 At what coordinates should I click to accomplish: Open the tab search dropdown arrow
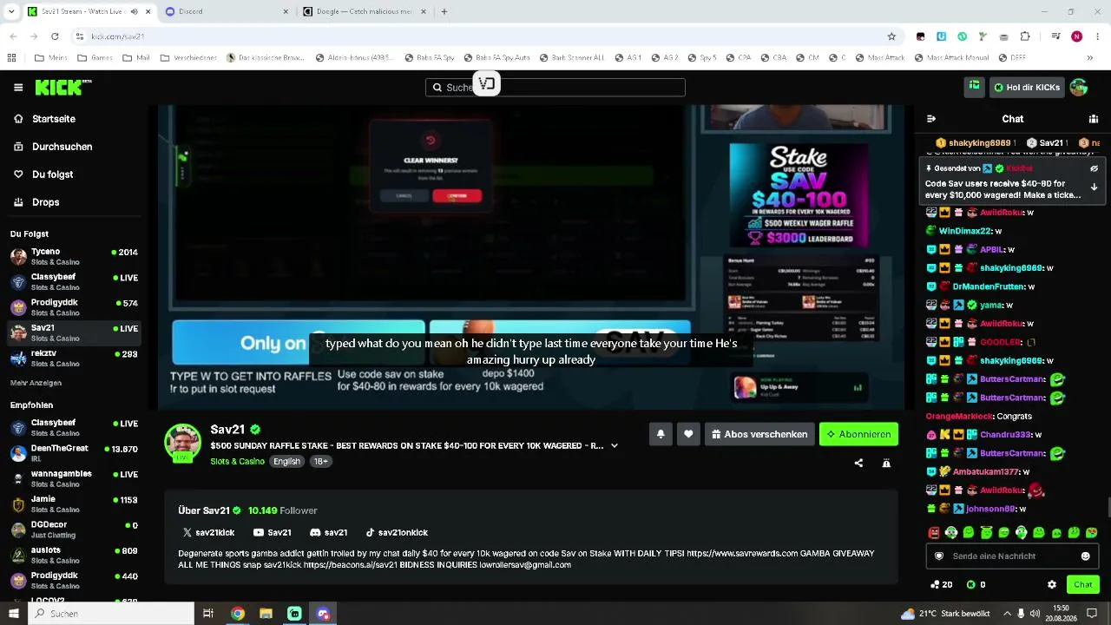11,11
